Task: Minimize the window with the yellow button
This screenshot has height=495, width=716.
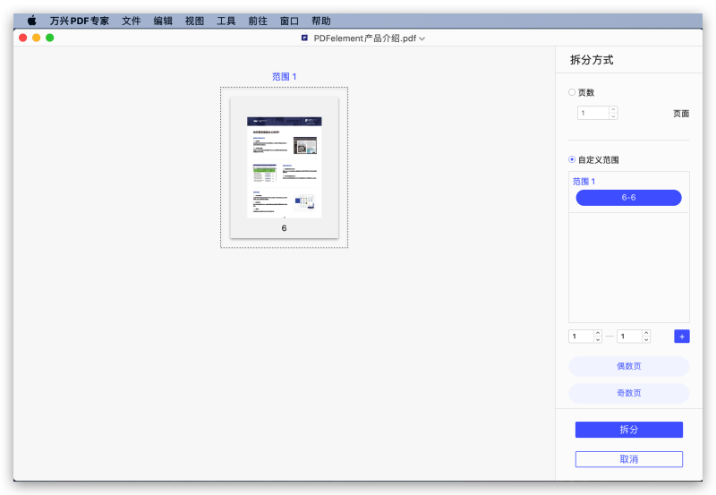Action: pos(36,38)
